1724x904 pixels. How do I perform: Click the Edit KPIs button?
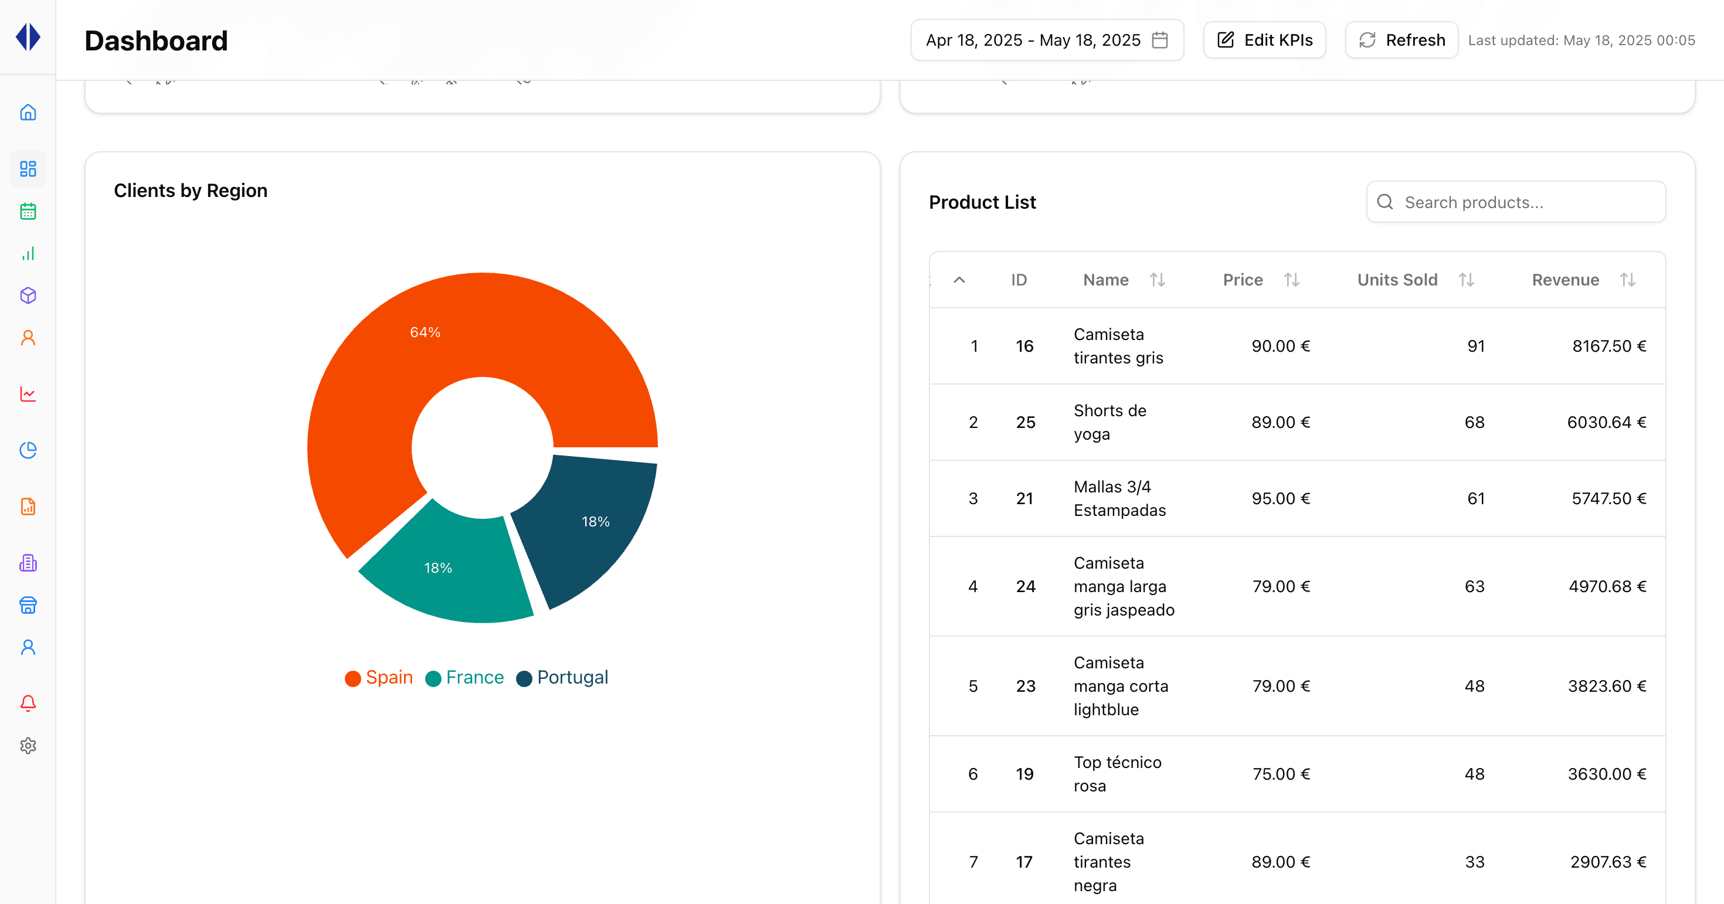point(1264,40)
